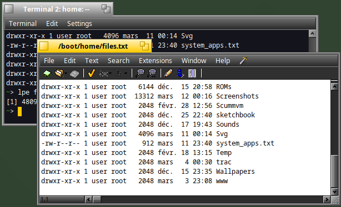Click the right arrow of horizontal scrollbar

327,199
